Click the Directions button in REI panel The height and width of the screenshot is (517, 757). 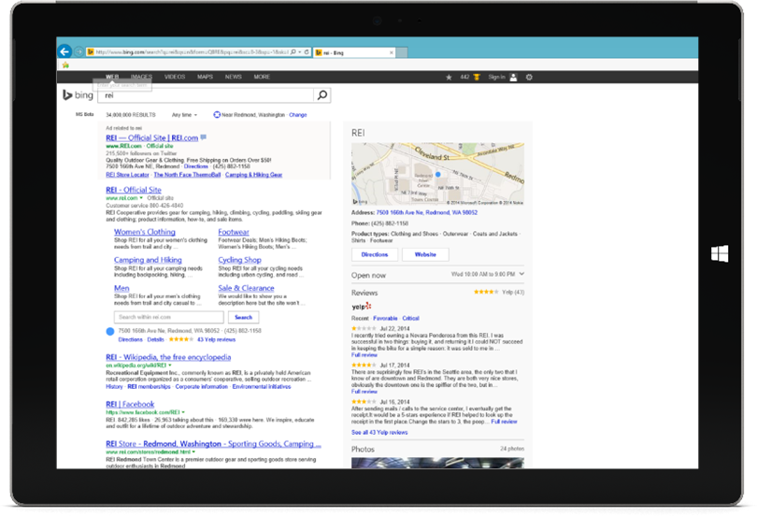[375, 254]
